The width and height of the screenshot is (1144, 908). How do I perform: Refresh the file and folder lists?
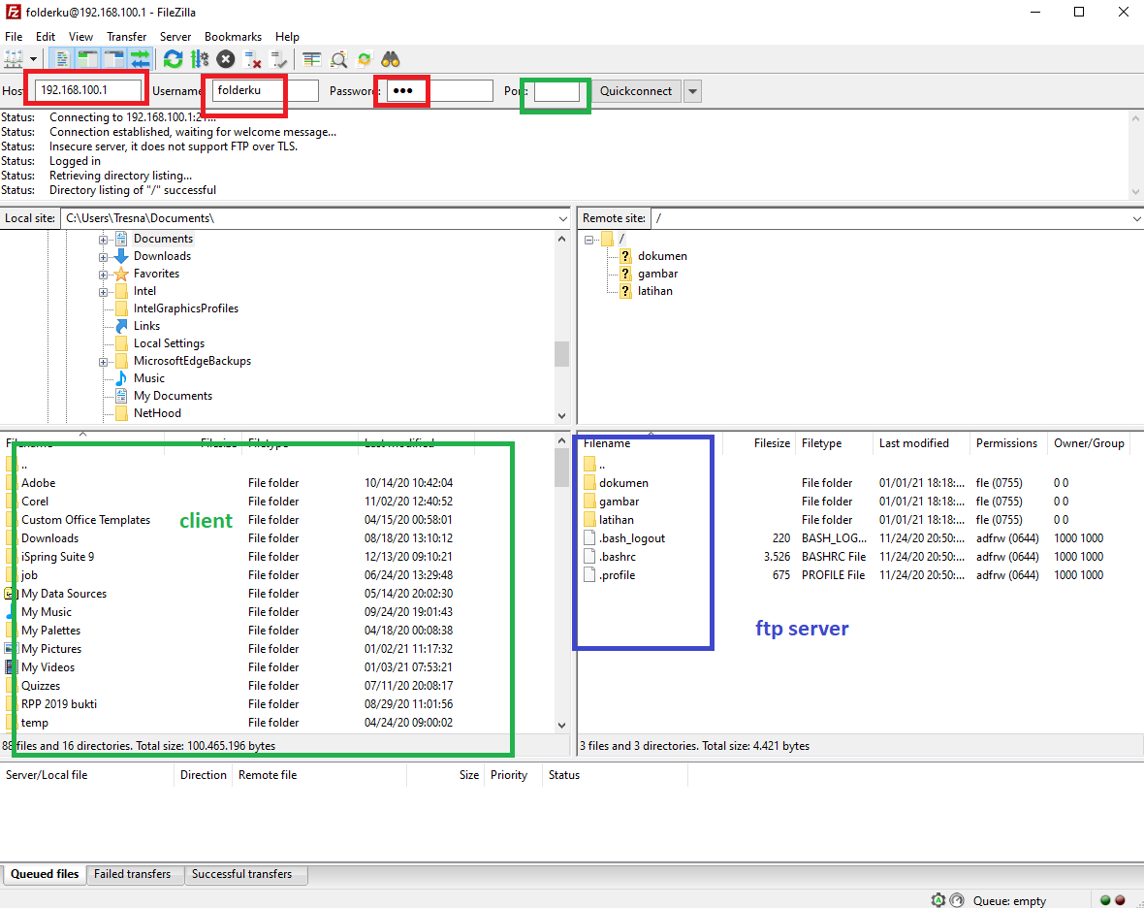(173, 59)
